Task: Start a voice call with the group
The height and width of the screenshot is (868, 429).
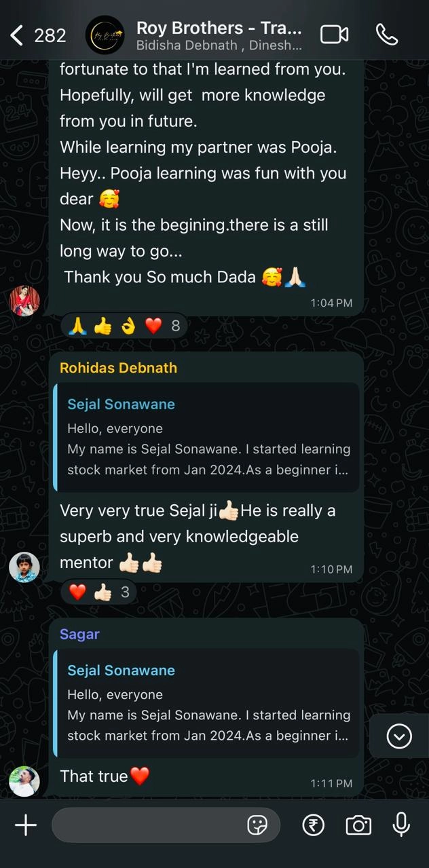Action: pos(387,35)
